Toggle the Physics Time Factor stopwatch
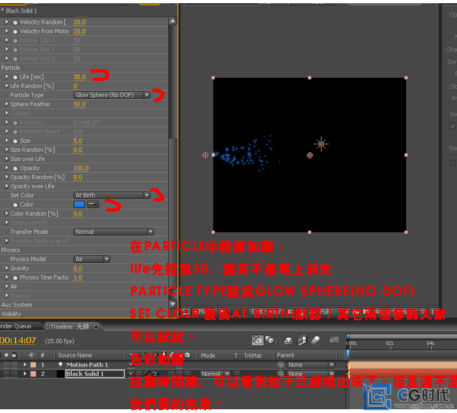457x413 pixels. click(15, 278)
